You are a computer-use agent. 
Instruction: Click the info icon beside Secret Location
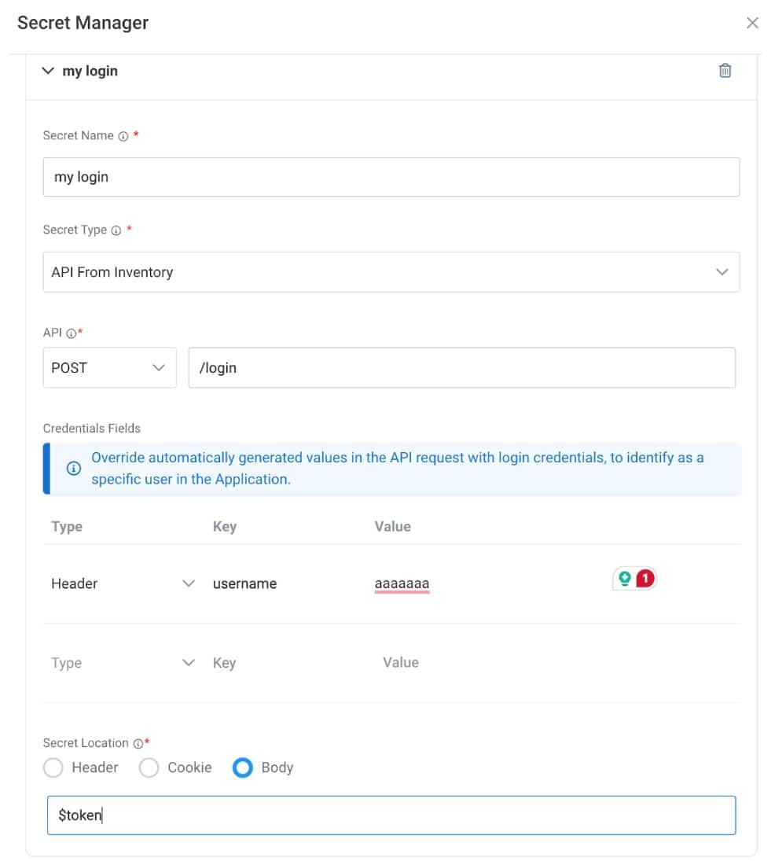pos(138,743)
